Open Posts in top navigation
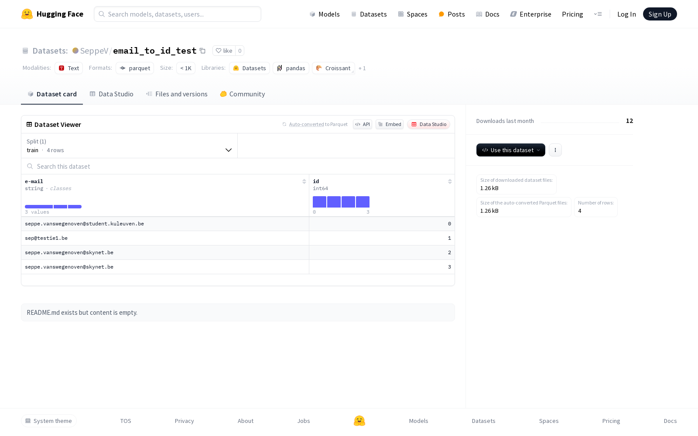The image size is (698, 436). (452, 14)
